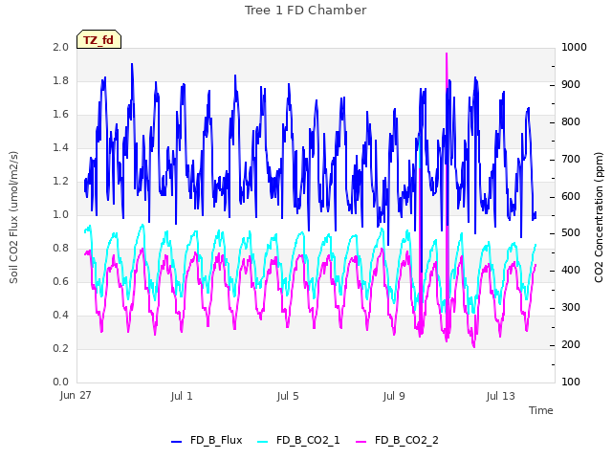Click the cyan FD_B_CO2_1 legend swatch
The width and height of the screenshot is (612, 459).
click(x=263, y=442)
